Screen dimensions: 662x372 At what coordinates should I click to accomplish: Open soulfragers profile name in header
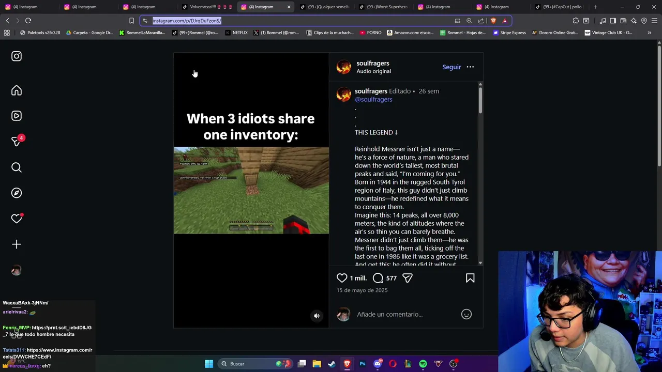tap(372, 63)
